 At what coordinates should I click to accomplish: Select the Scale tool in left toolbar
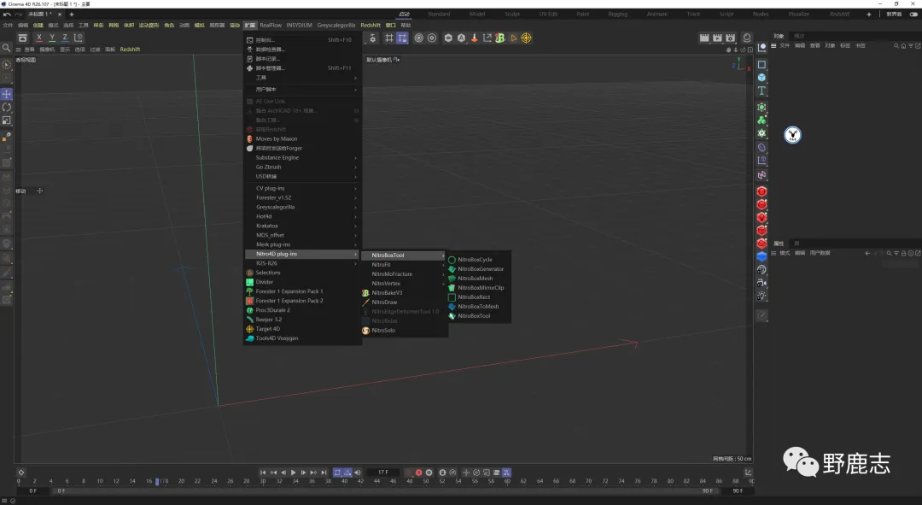click(x=7, y=120)
